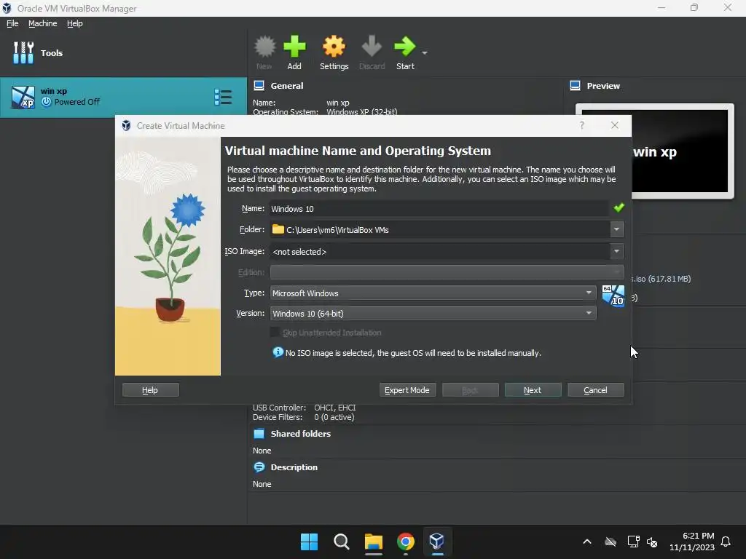
Task: Expand the Folder path dropdown
Action: 616,229
